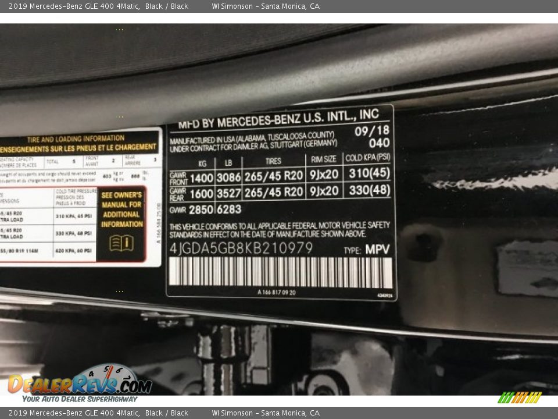Click the barcode on the VIN label
Viewport: 558px width, 419px height.
coord(280,272)
